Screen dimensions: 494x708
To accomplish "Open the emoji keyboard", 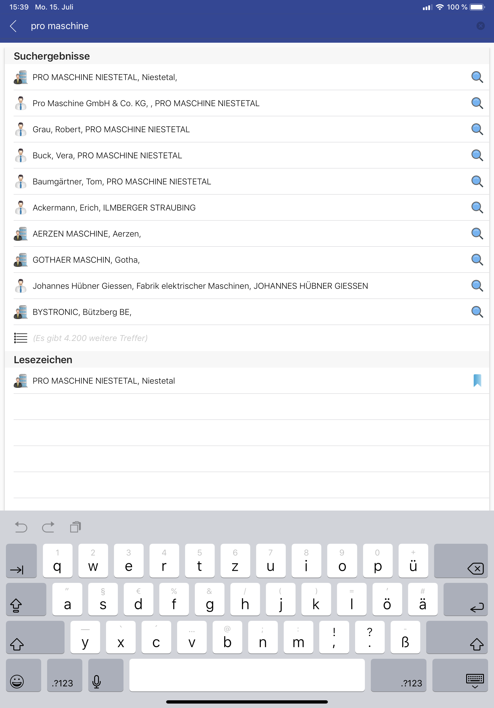I will click(x=23, y=675).
